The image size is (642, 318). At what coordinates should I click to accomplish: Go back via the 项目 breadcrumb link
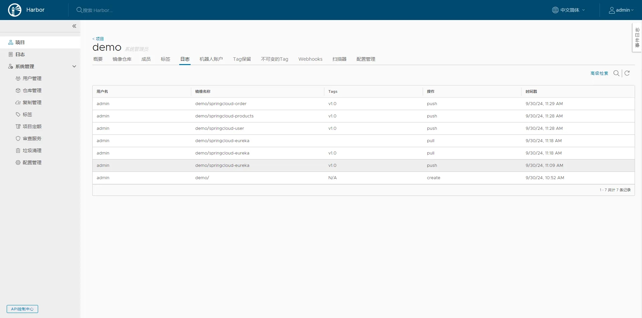coord(98,39)
